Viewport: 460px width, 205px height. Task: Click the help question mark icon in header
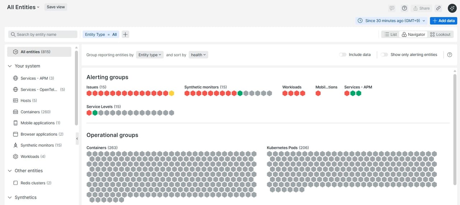pyautogui.click(x=404, y=8)
